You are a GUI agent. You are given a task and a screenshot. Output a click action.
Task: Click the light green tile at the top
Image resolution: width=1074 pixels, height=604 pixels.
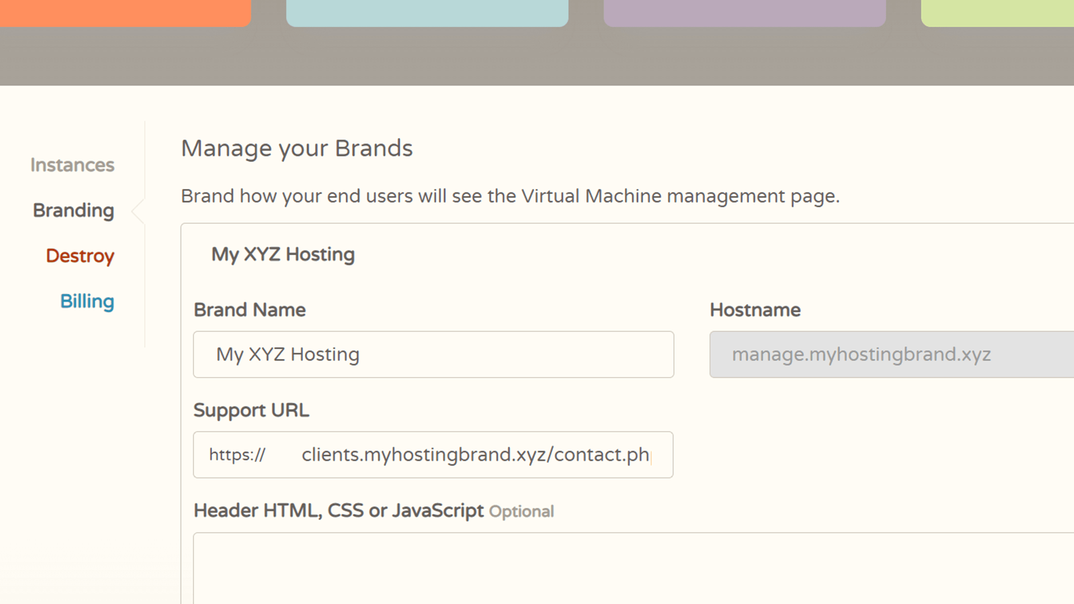(997, 12)
